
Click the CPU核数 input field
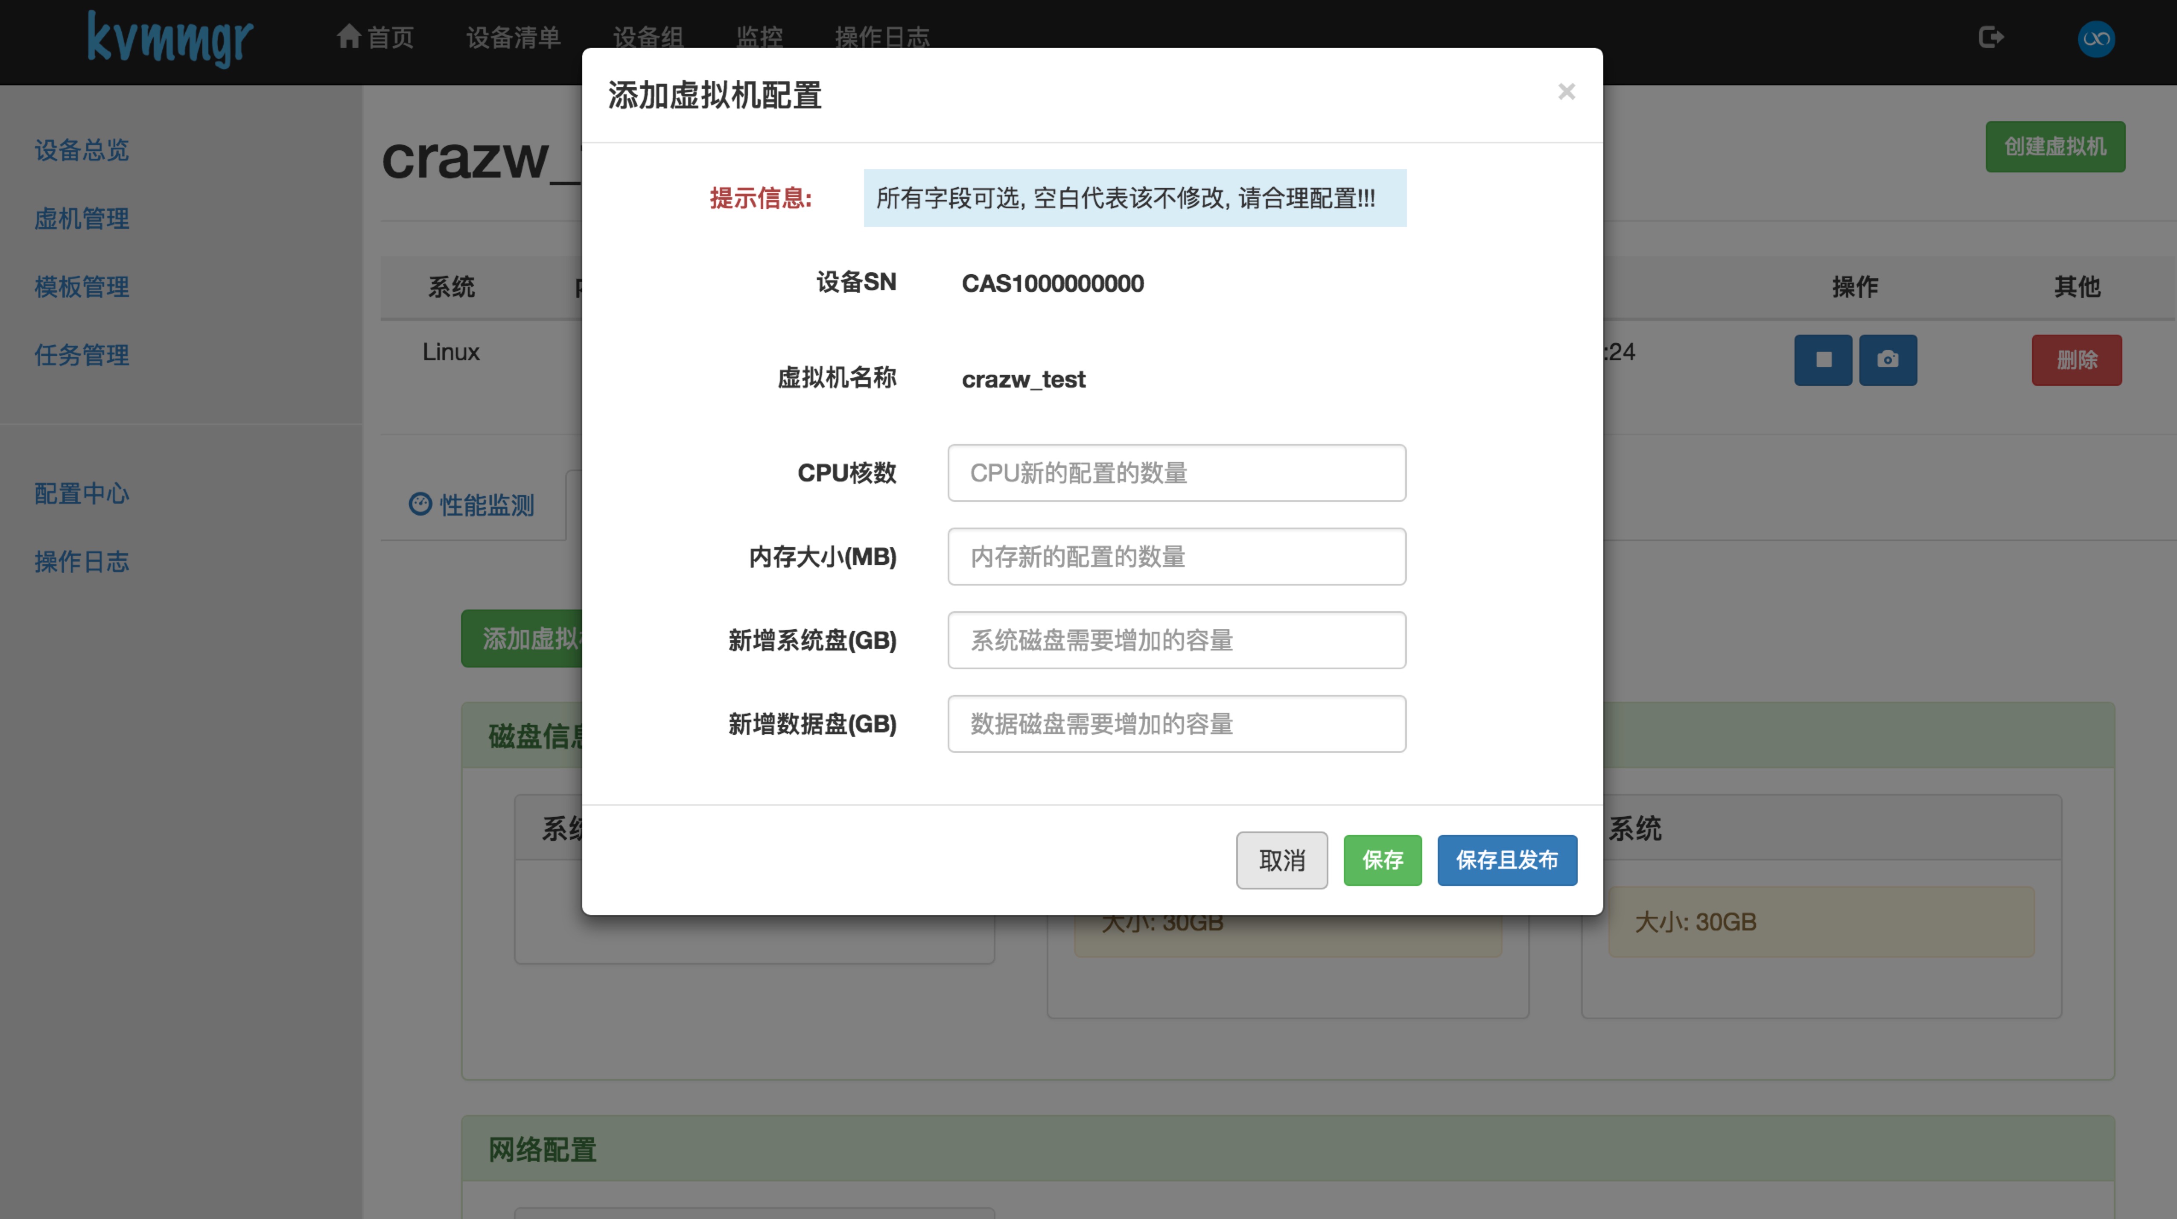[1176, 473]
